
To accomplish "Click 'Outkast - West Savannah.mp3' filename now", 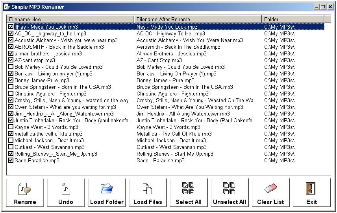I will pos(50,147).
